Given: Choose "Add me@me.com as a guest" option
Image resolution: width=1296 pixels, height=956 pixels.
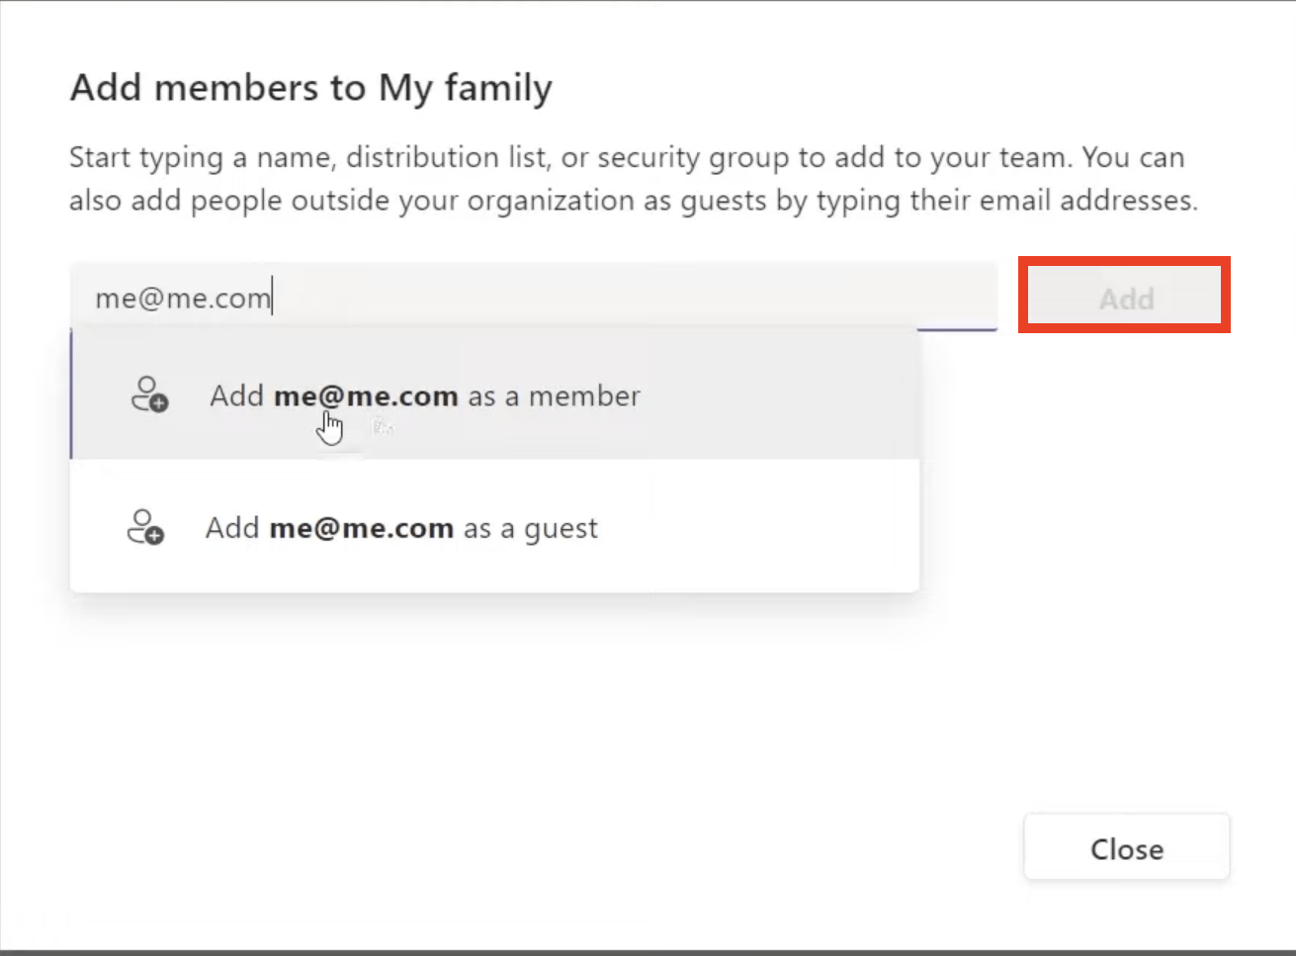Looking at the screenshot, I should click(x=495, y=527).
